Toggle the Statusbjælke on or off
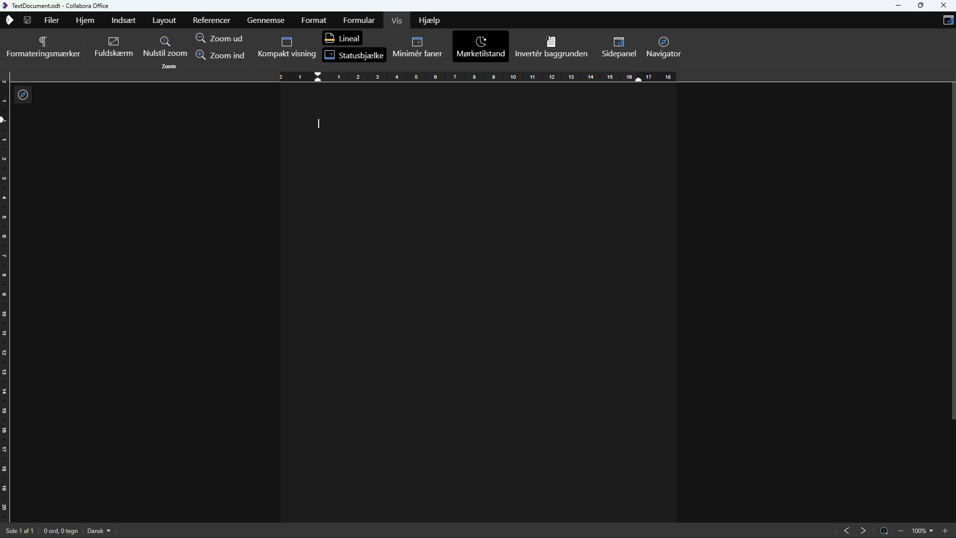This screenshot has width=956, height=538. (354, 55)
